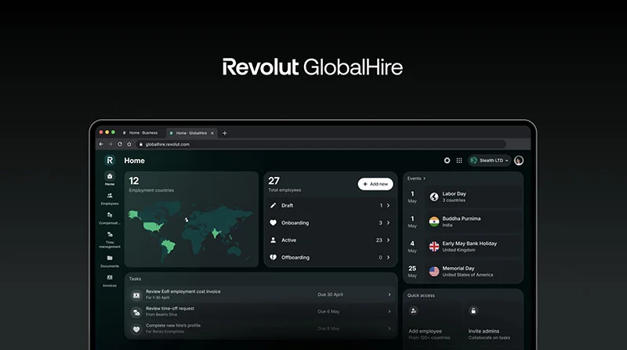
Task: Click the Active person icon
Action: tap(273, 240)
